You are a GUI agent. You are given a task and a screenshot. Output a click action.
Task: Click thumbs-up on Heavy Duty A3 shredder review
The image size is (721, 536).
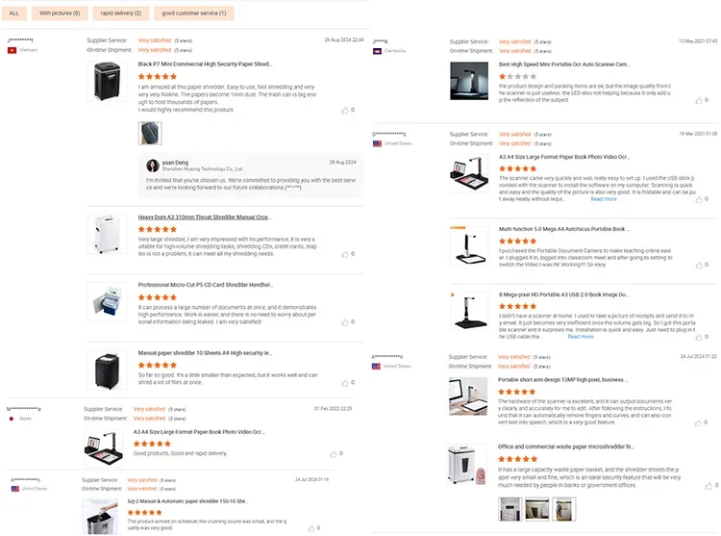click(x=344, y=254)
